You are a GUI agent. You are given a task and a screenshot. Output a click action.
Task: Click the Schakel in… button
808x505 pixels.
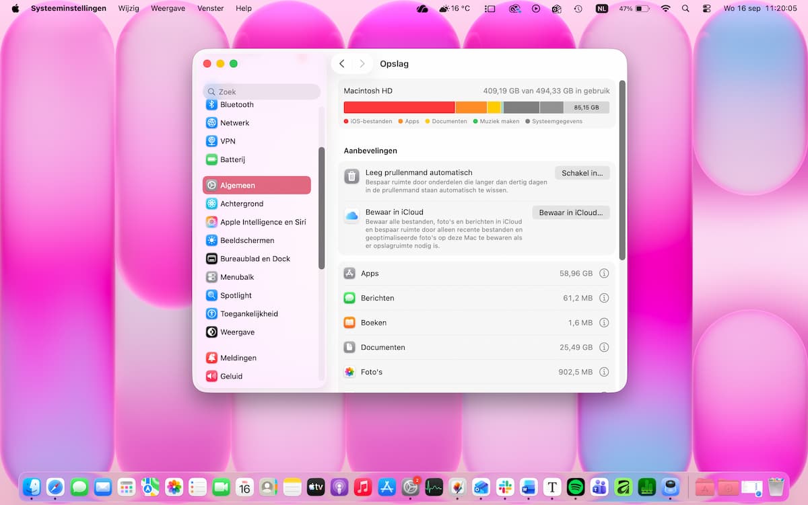point(582,173)
